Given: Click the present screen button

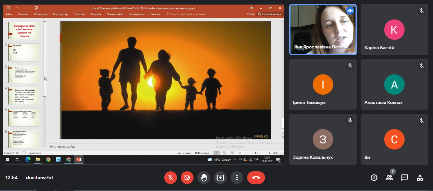Looking at the screenshot, I should (x=220, y=178).
